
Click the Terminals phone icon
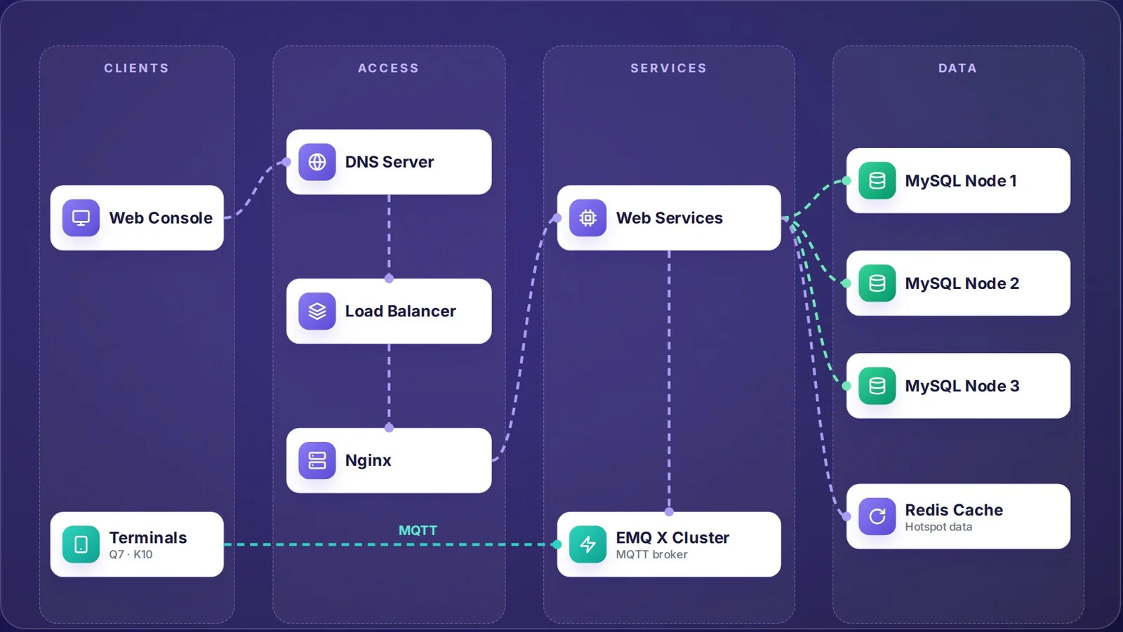coord(81,544)
